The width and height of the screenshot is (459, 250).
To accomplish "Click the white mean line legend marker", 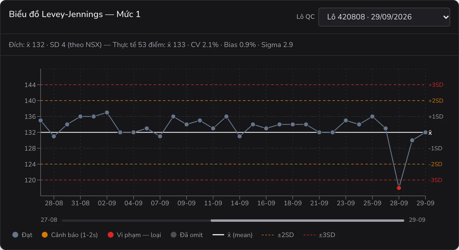I will (218, 235).
